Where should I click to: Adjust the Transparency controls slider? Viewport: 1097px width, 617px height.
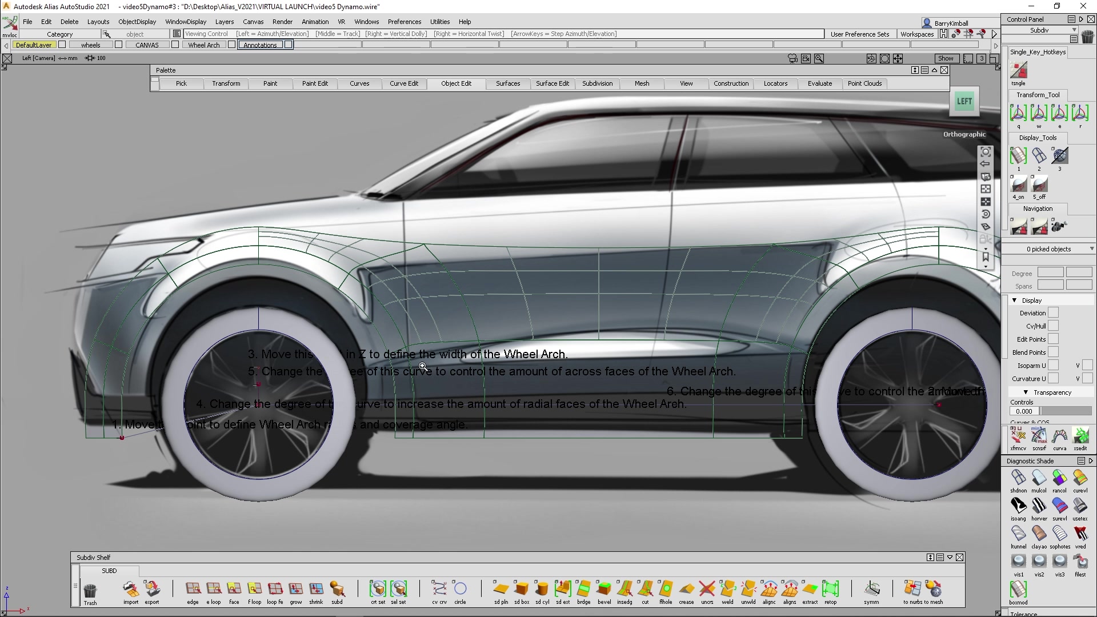[1066, 411]
